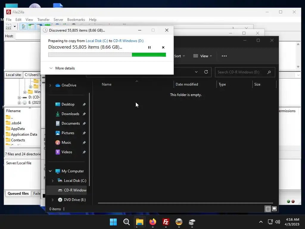Expand DVD Drive (E:) tree node
Viewport: 305px width, 229px height.
click(x=52, y=200)
